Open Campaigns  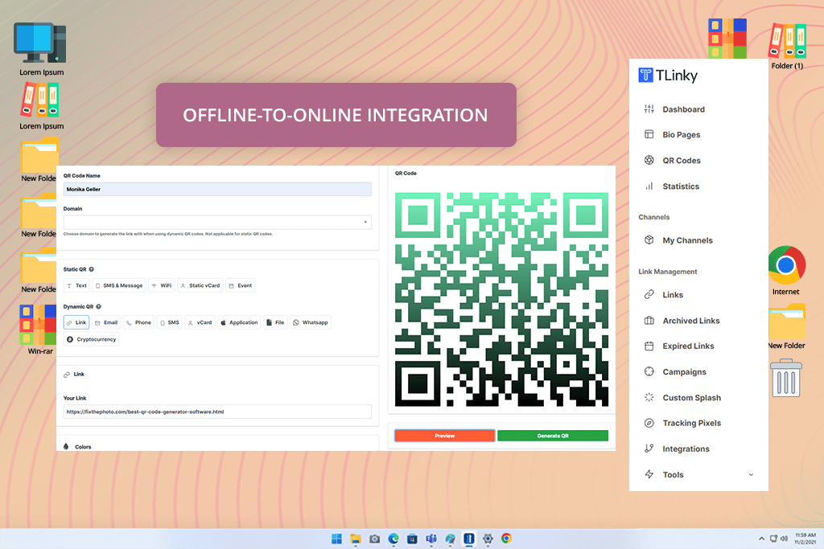click(x=684, y=372)
